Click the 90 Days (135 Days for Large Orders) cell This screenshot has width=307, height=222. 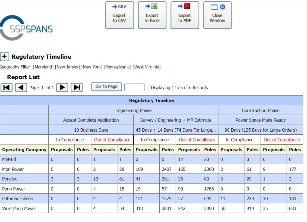click(x=261, y=130)
